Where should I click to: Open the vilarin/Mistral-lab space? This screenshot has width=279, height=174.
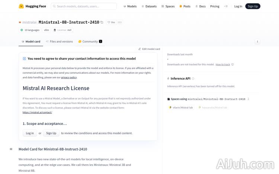point(181,107)
